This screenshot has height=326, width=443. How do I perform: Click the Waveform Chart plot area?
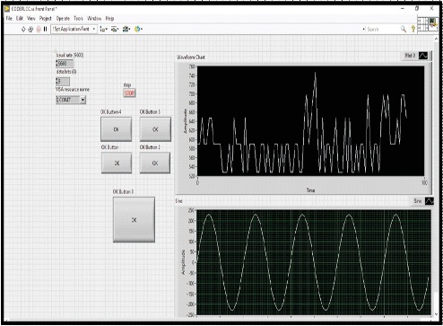click(x=310, y=121)
